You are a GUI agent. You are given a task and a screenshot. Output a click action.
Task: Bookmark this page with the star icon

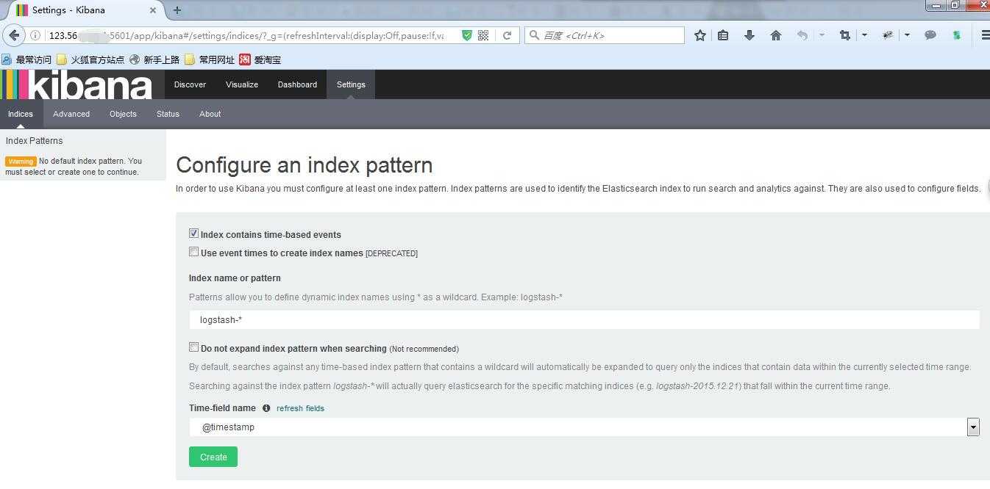click(x=700, y=35)
